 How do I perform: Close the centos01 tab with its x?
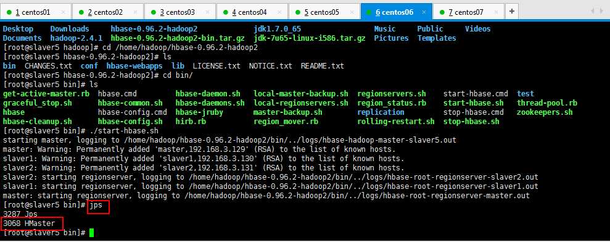(x=64, y=12)
